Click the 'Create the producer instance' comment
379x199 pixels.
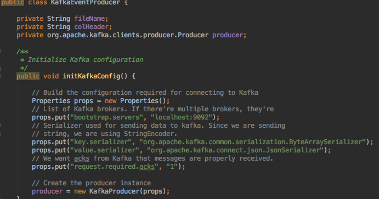[92, 183]
